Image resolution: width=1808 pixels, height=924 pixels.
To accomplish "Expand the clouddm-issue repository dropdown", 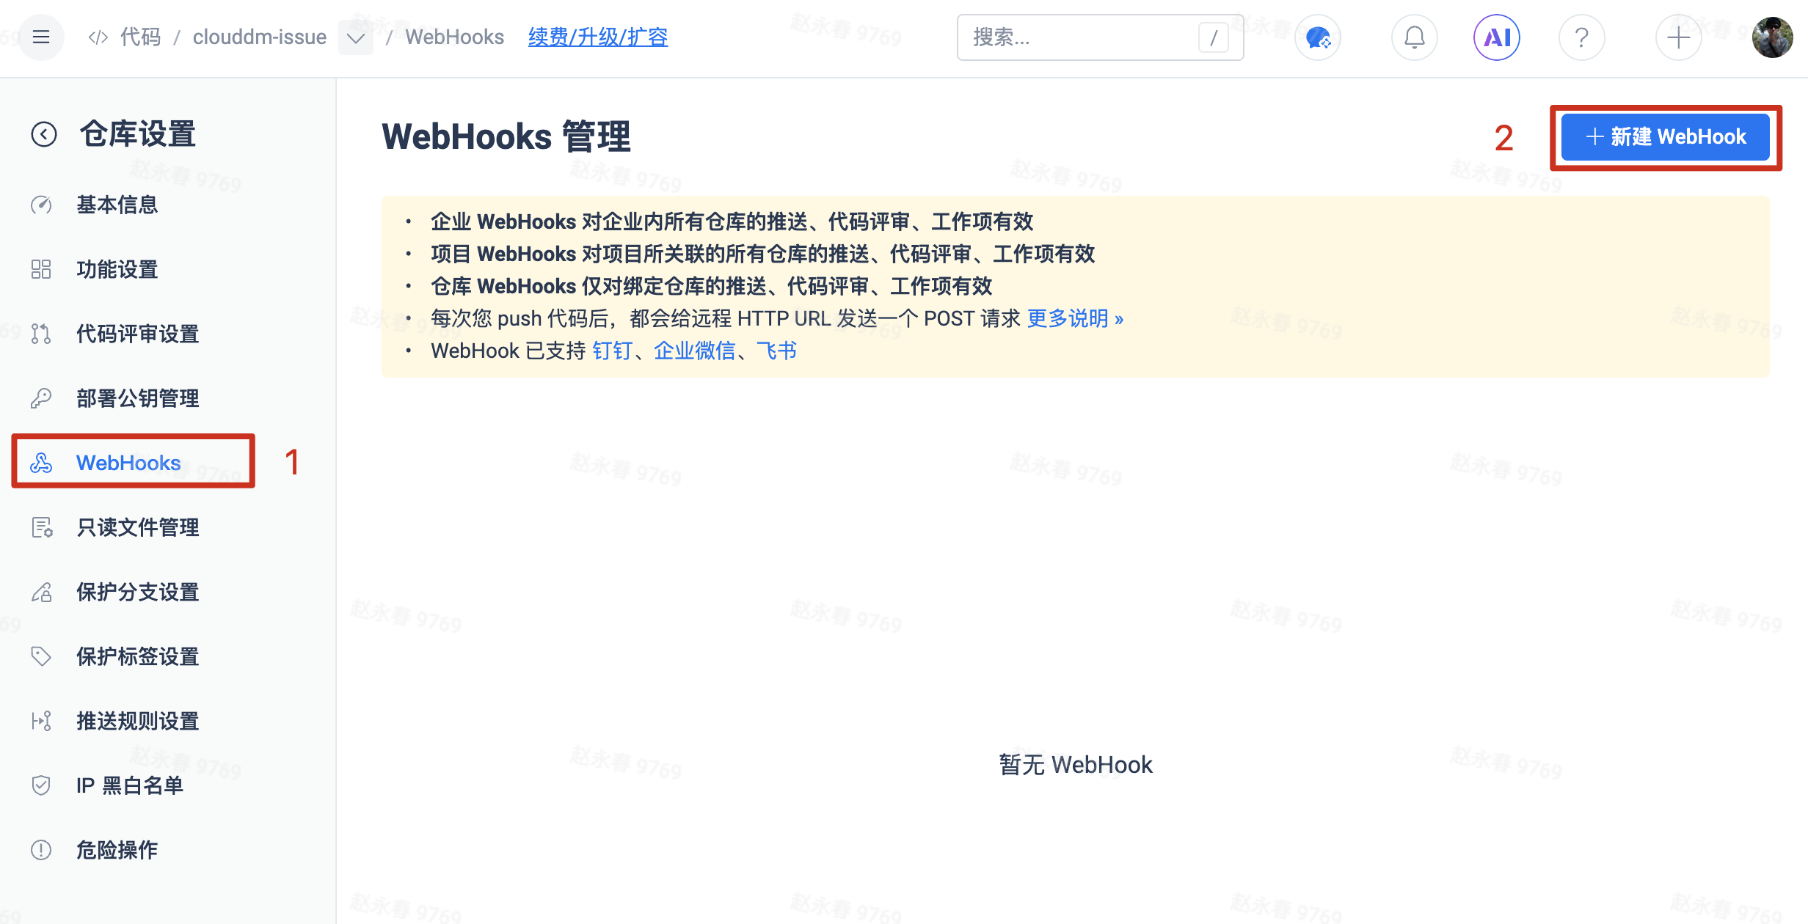I will tap(356, 37).
